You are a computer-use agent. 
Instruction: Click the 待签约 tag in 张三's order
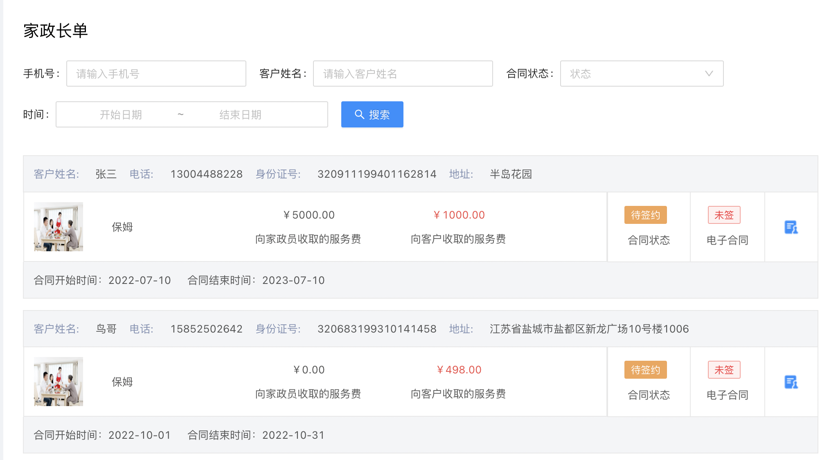[645, 215]
